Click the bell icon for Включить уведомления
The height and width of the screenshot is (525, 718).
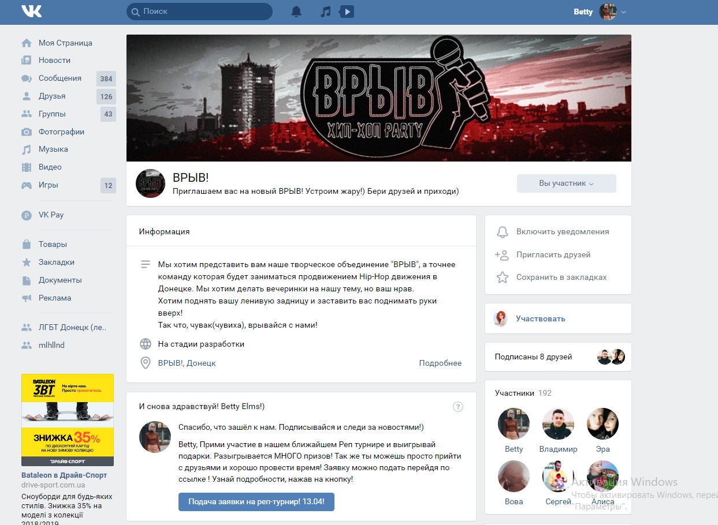(x=503, y=232)
